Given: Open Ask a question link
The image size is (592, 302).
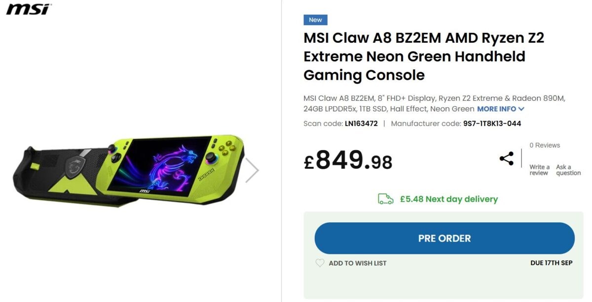Looking at the screenshot, I should click(x=568, y=170).
